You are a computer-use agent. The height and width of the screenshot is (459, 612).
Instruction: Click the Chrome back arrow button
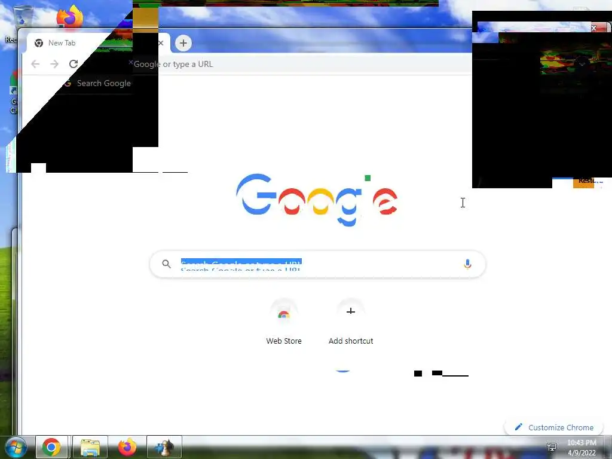[35, 64]
